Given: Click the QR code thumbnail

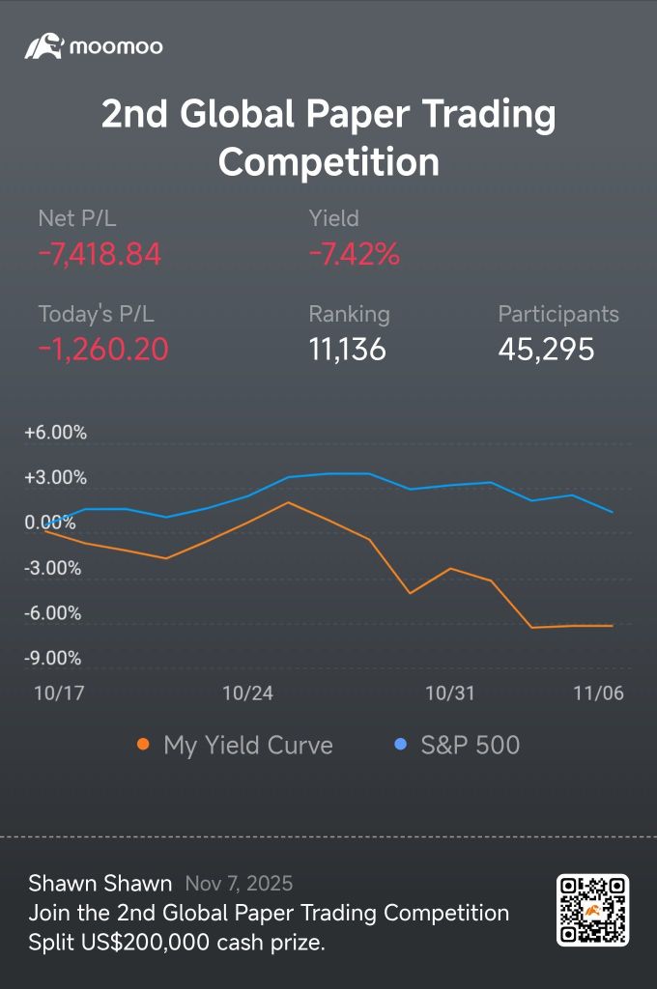Looking at the screenshot, I should coord(592,910).
